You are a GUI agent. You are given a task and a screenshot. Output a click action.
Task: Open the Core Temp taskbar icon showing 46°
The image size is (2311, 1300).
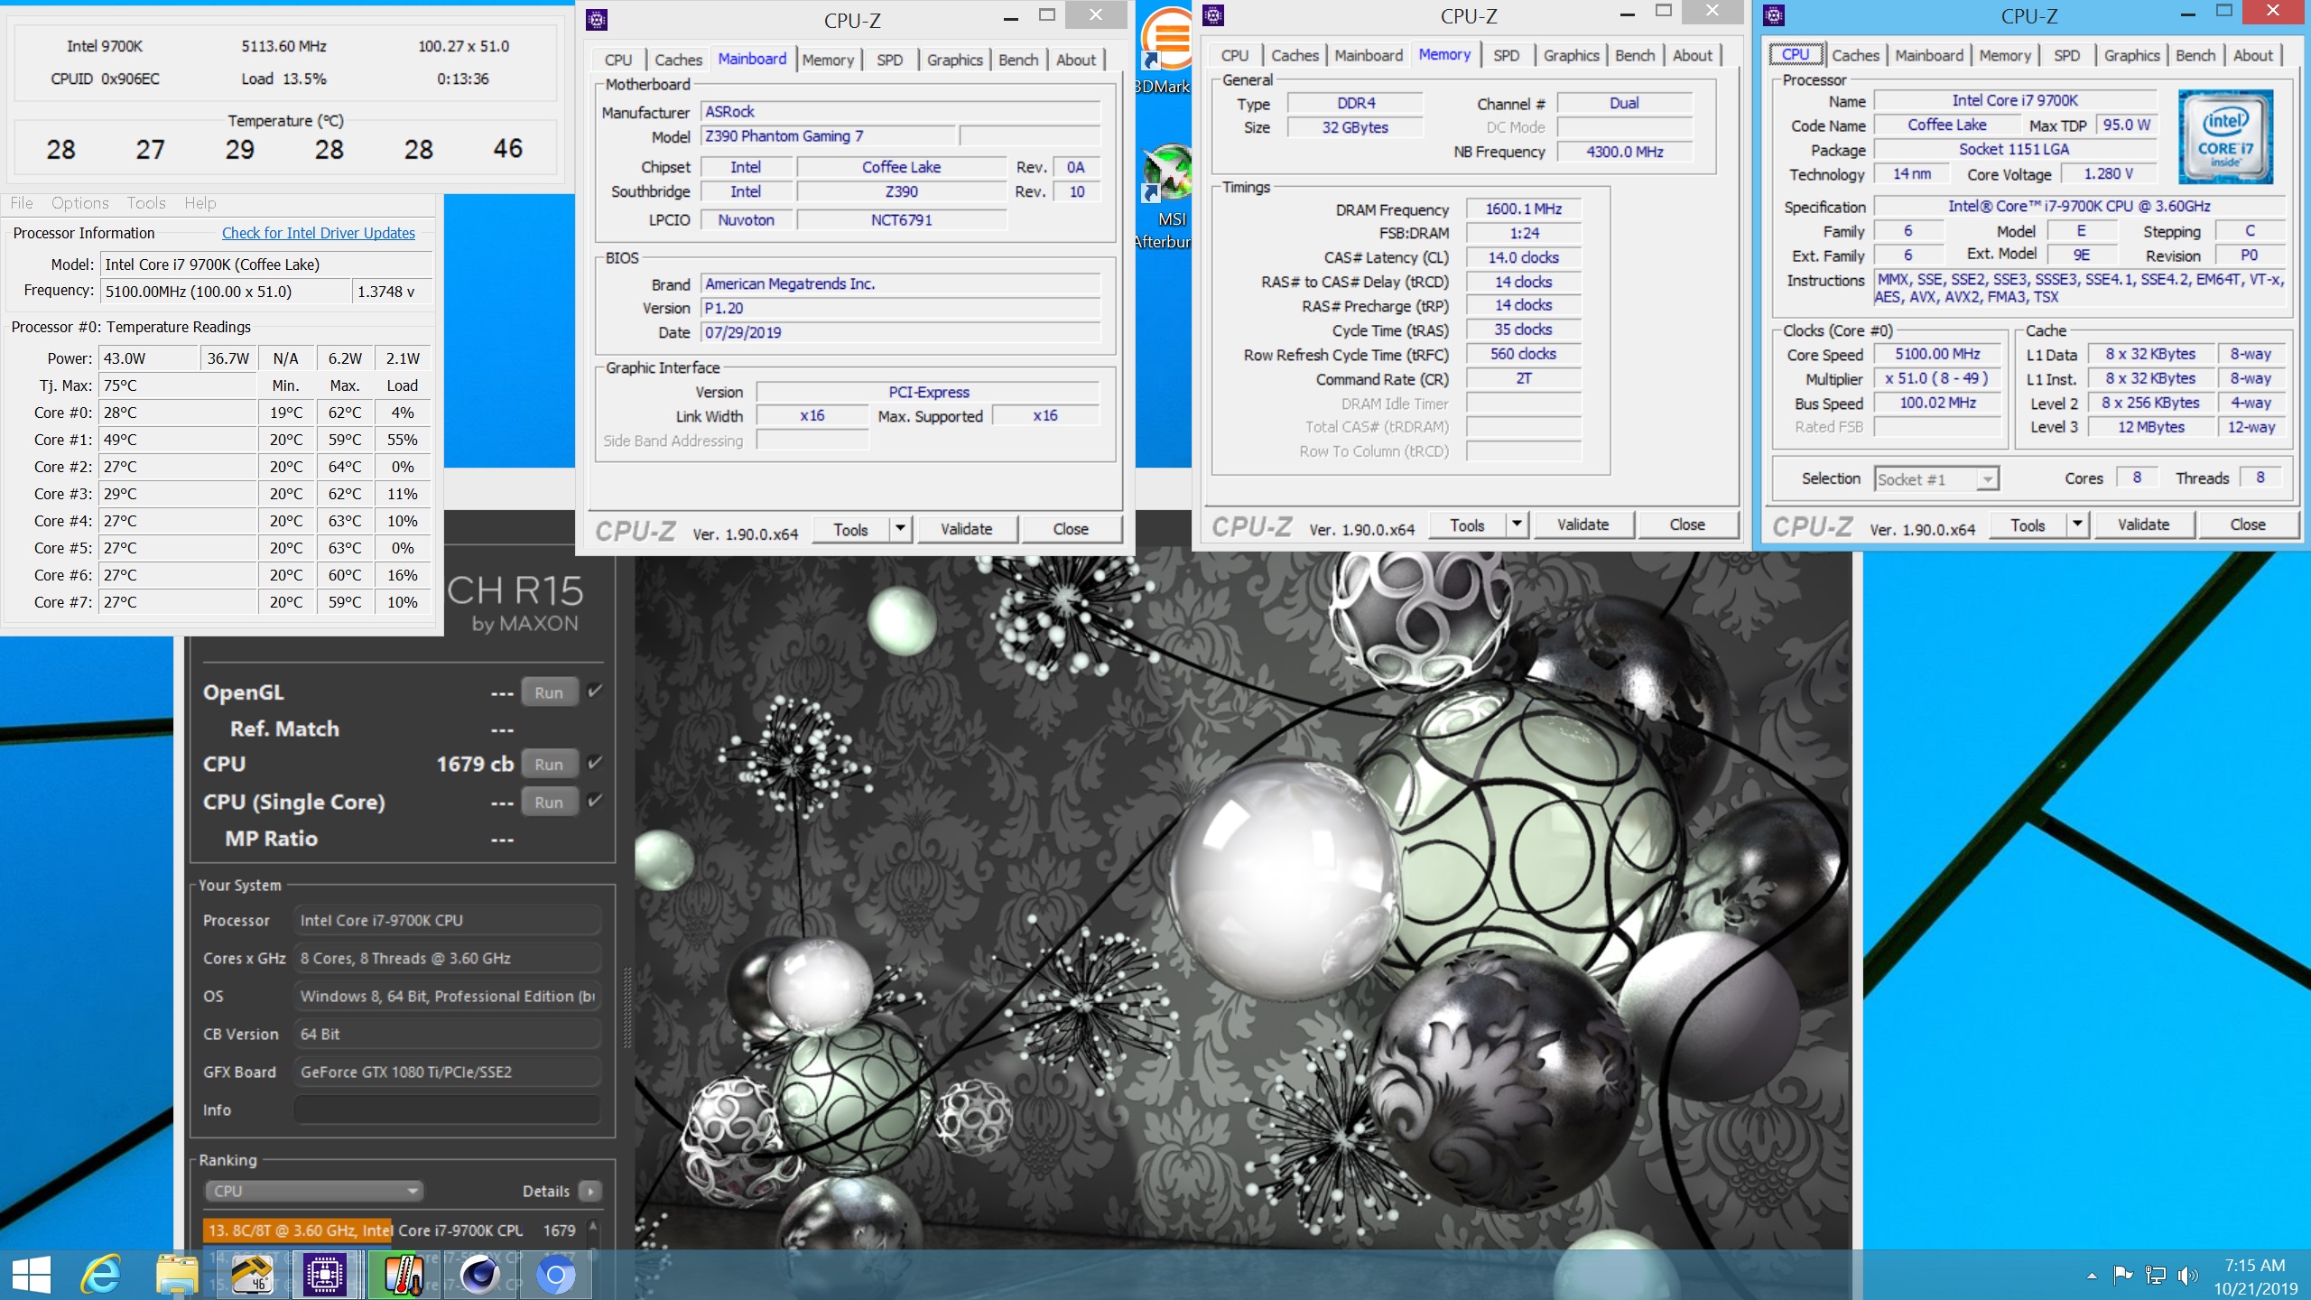tap(253, 1275)
